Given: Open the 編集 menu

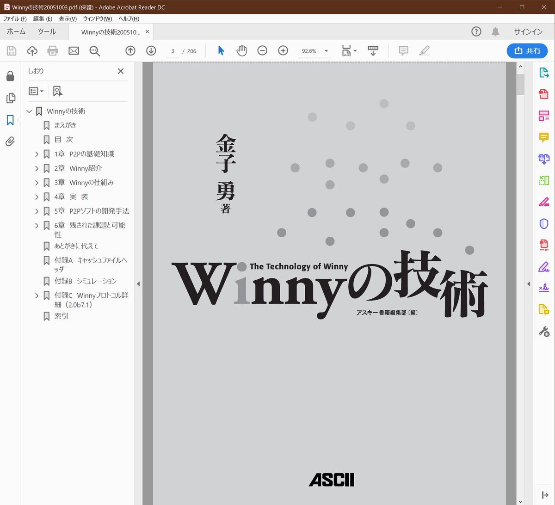Looking at the screenshot, I should coord(43,18).
